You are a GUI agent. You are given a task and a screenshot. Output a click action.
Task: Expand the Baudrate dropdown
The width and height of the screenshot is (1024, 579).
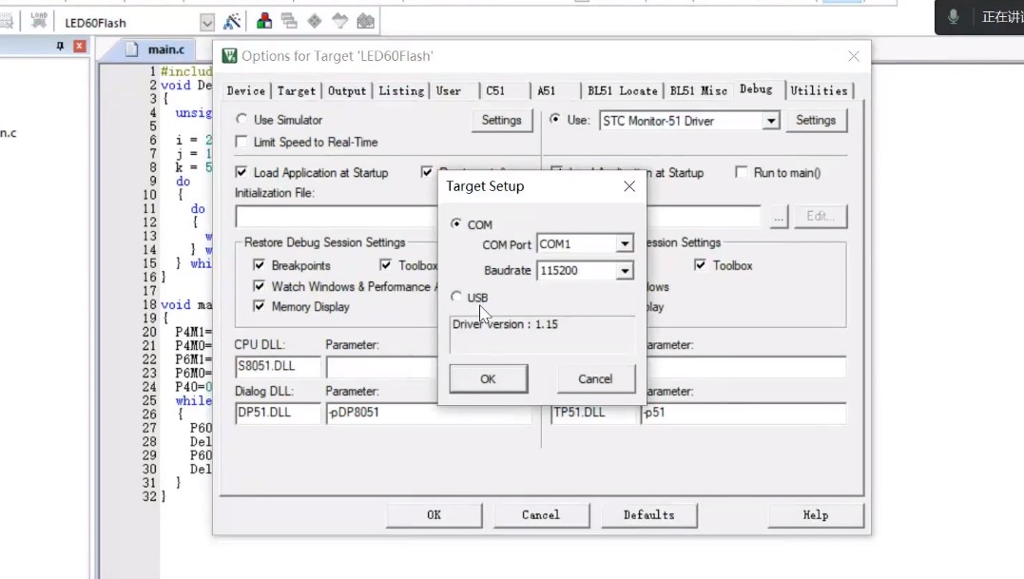(x=625, y=270)
